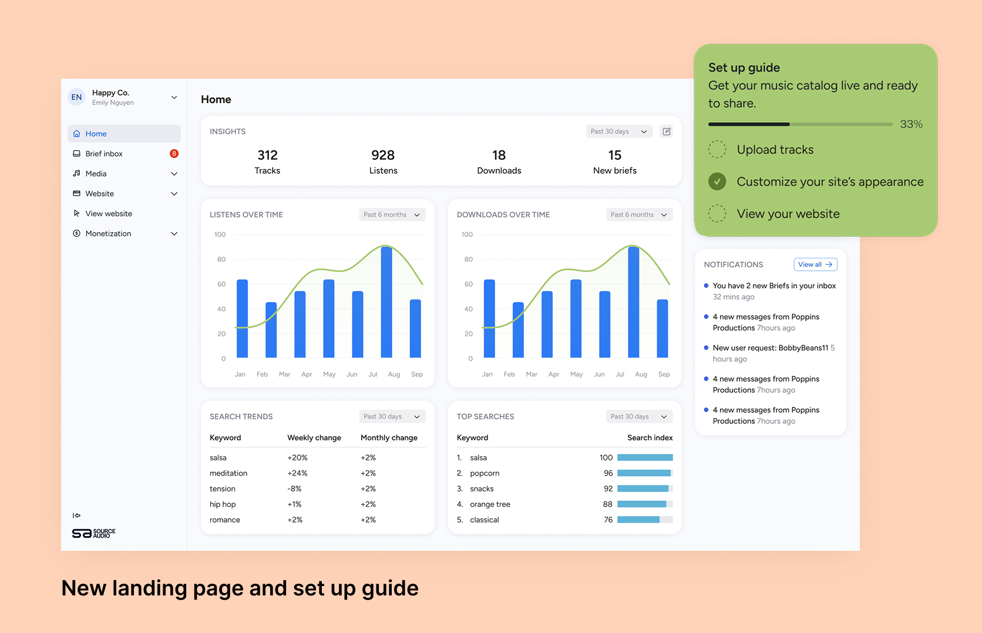The width and height of the screenshot is (982, 633).
Task: Open the 2 new Briefs notification
Action: point(774,286)
